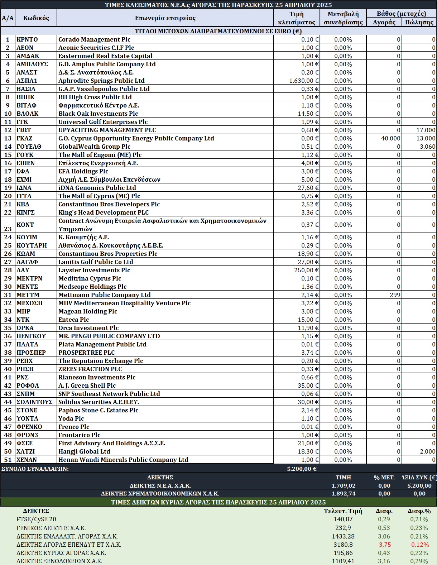Click the negative -0,12% change value
This screenshot has height=565, width=437.
tap(419, 545)
